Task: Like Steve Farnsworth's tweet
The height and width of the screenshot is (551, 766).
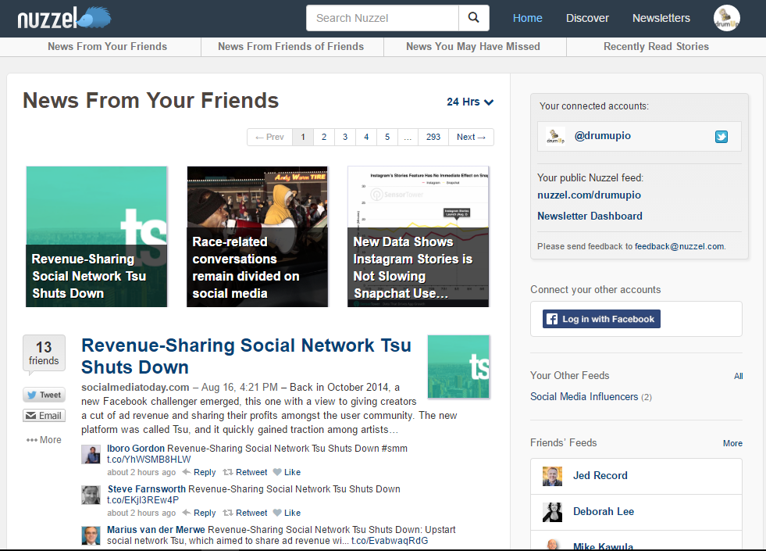Action: pos(287,513)
